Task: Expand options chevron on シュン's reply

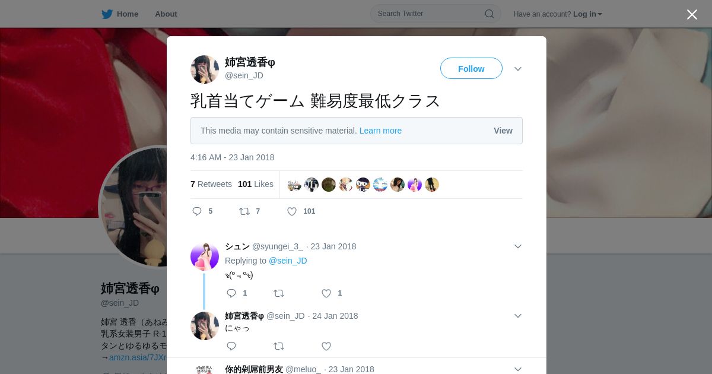Action: coord(518,246)
